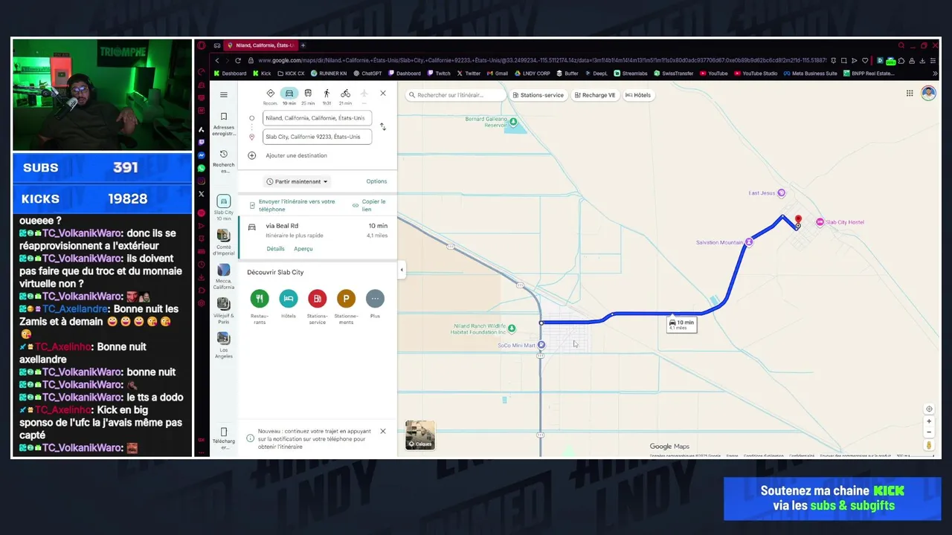
Task: Swap start and destination arrows
Action: tap(383, 127)
